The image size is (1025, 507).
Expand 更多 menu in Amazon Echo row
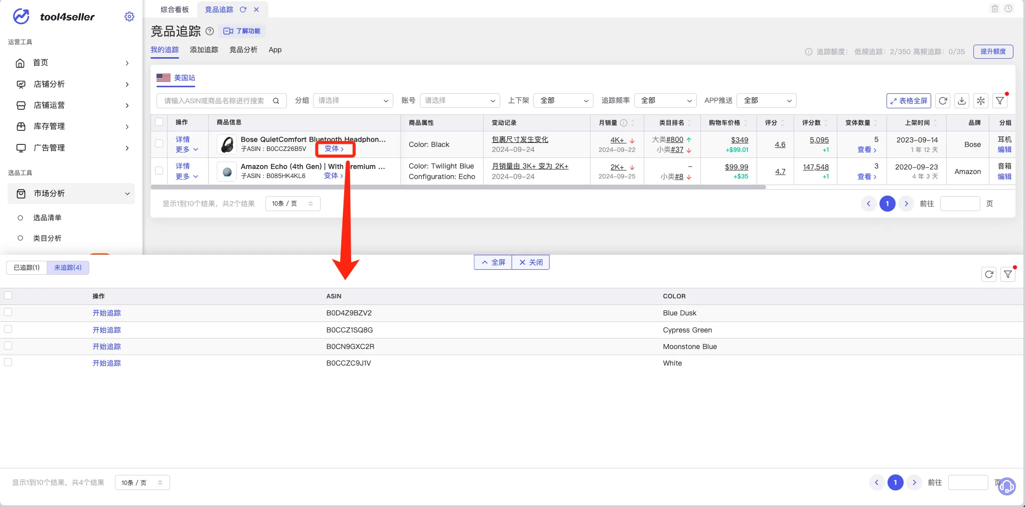point(187,177)
